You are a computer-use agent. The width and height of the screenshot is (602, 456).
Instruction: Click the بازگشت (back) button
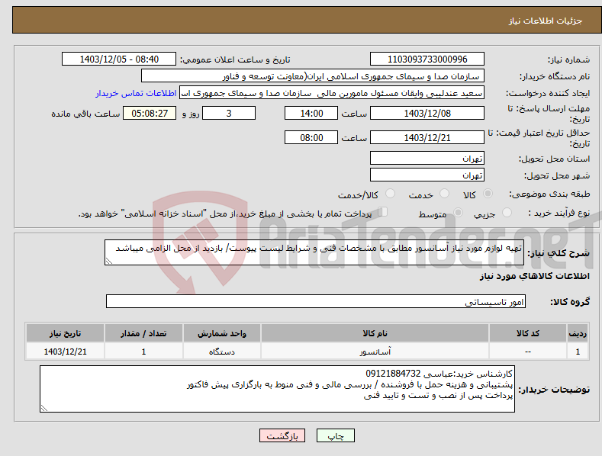click(282, 435)
